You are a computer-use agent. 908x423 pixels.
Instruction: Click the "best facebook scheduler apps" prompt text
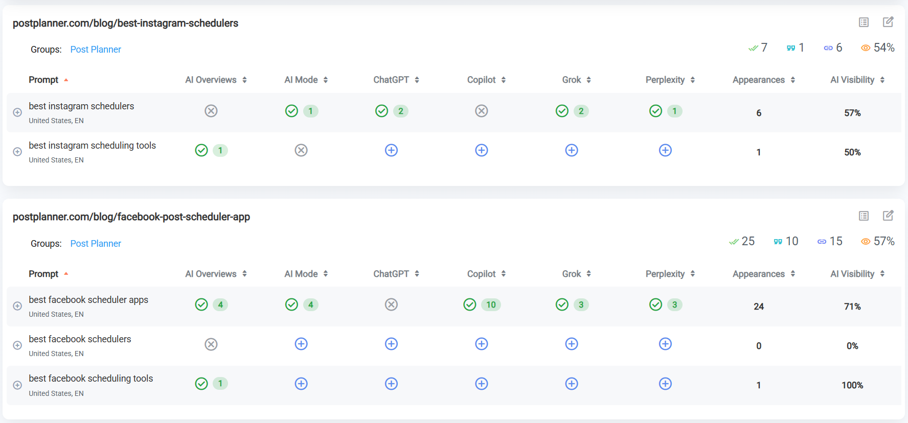click(88, 300)
